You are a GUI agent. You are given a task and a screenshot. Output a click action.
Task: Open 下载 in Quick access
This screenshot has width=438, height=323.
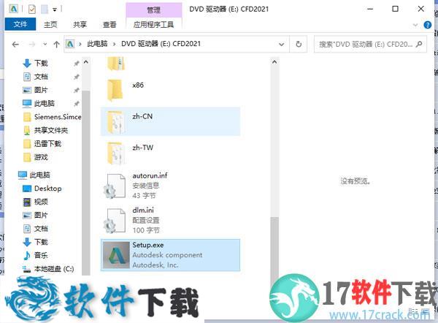[x=41, y=63]
